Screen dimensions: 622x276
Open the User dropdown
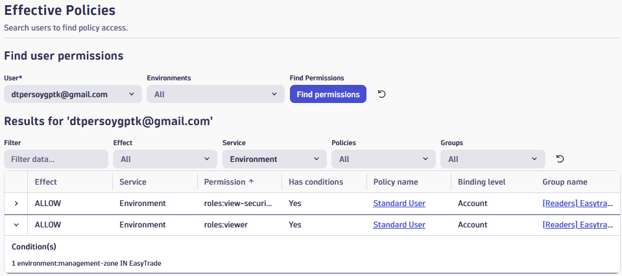(73, 95)
